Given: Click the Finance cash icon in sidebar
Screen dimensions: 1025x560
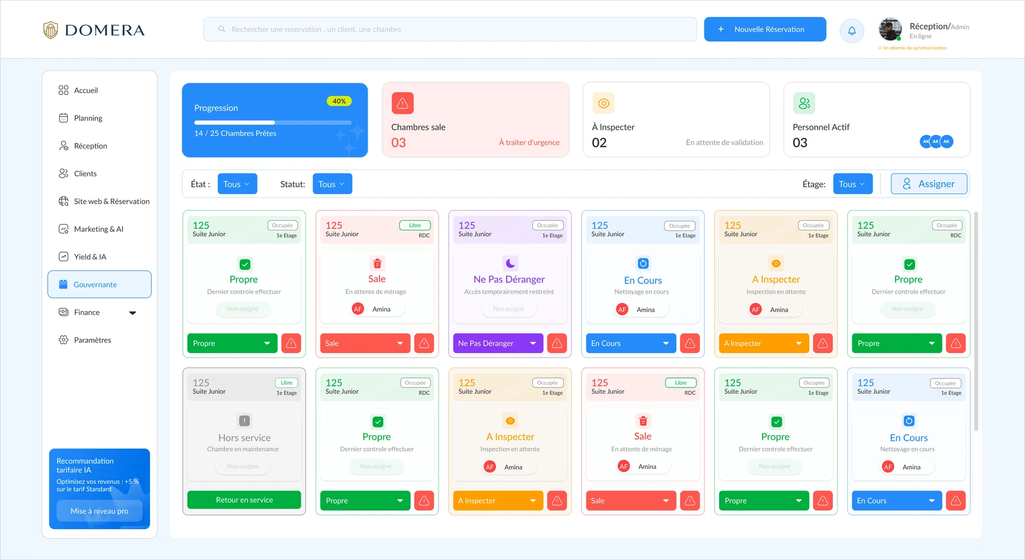Looking at the screenshot, I should (64, 312).
